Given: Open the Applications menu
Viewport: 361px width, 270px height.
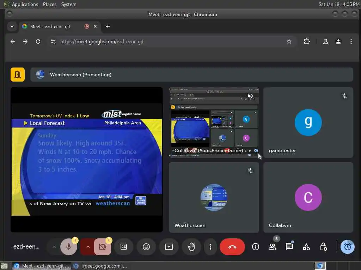Looking at the screenshot, I should (x=25, y=4).
